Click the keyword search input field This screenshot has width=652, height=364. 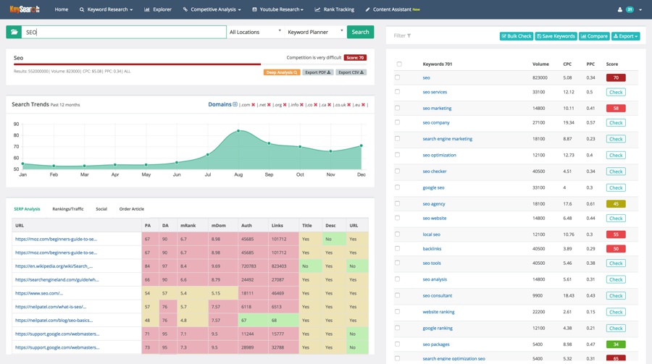[x=123, y=32]
